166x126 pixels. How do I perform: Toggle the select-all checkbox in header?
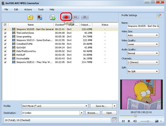pos(5,25)
